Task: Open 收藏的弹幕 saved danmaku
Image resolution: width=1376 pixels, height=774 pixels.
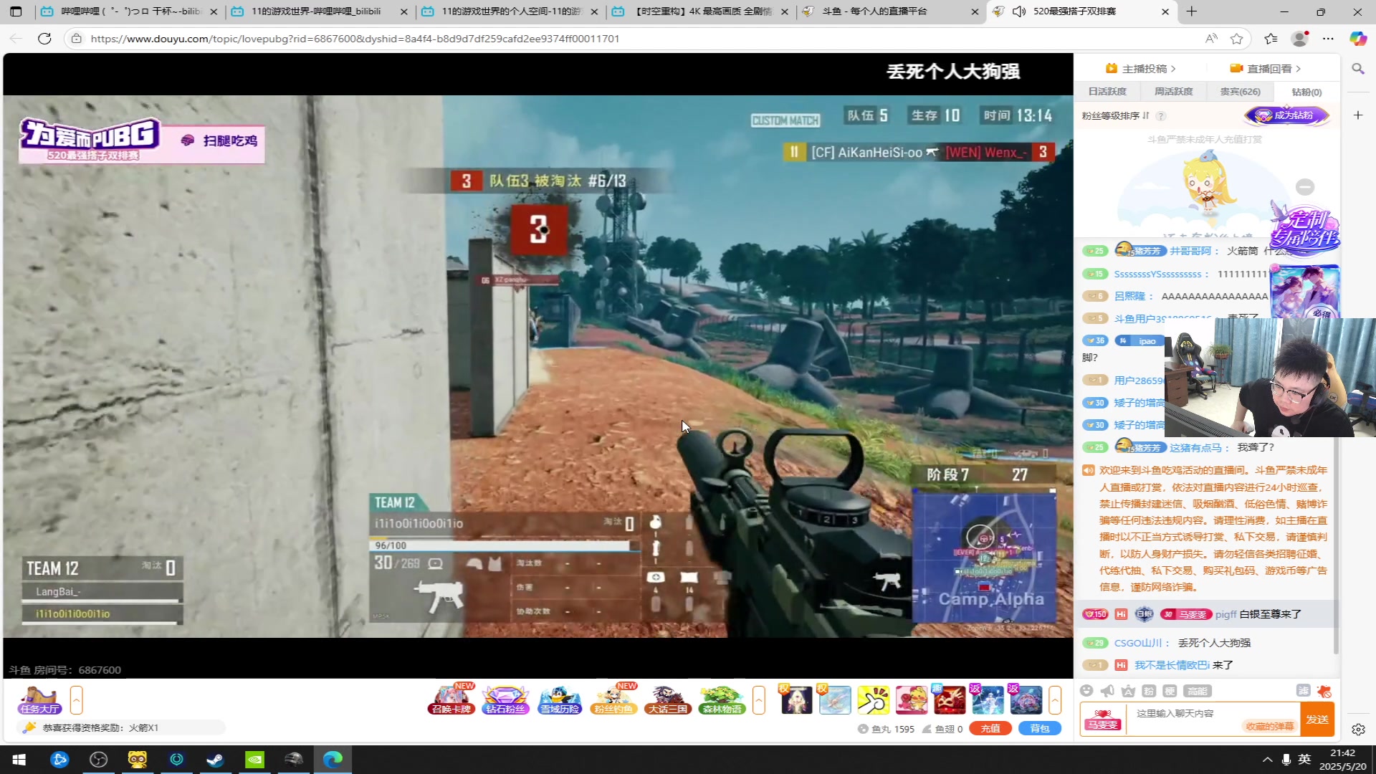Action: (x=1269, y=727)
